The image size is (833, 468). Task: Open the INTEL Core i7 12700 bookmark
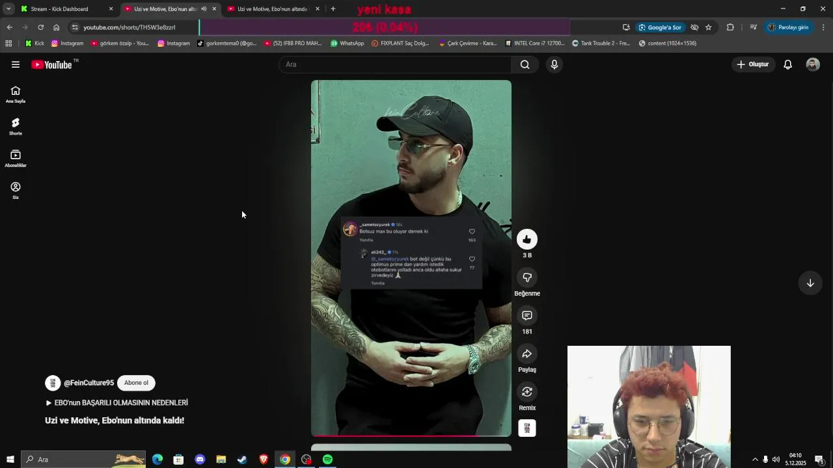(x=535, y=44)
